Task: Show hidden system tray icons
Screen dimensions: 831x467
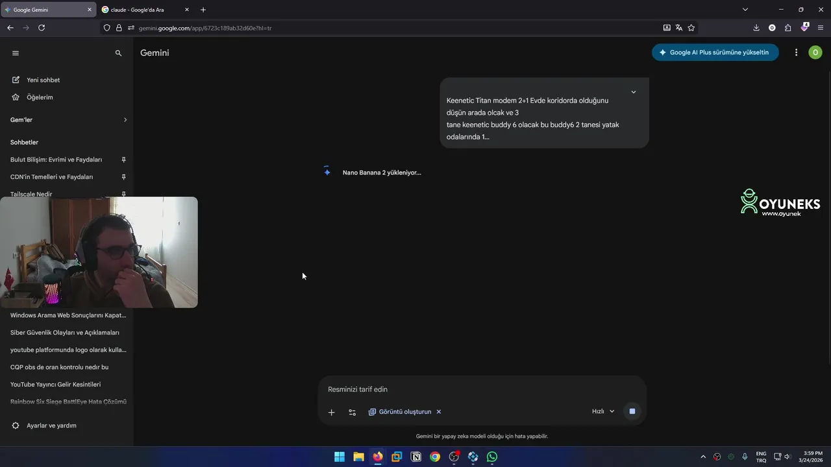Action: [x=703, y=457]
